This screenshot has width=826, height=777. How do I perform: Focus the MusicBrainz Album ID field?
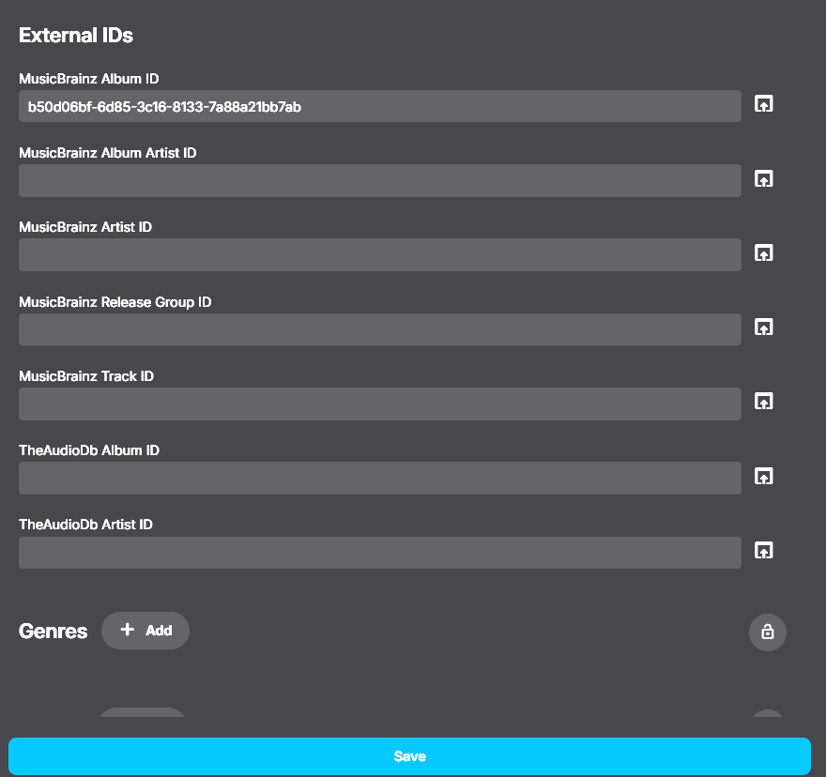click(380, 106)
